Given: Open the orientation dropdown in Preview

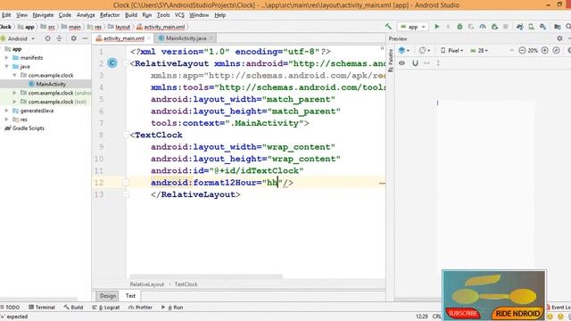Looking at the screenshot, I should [x=424, y=51].
